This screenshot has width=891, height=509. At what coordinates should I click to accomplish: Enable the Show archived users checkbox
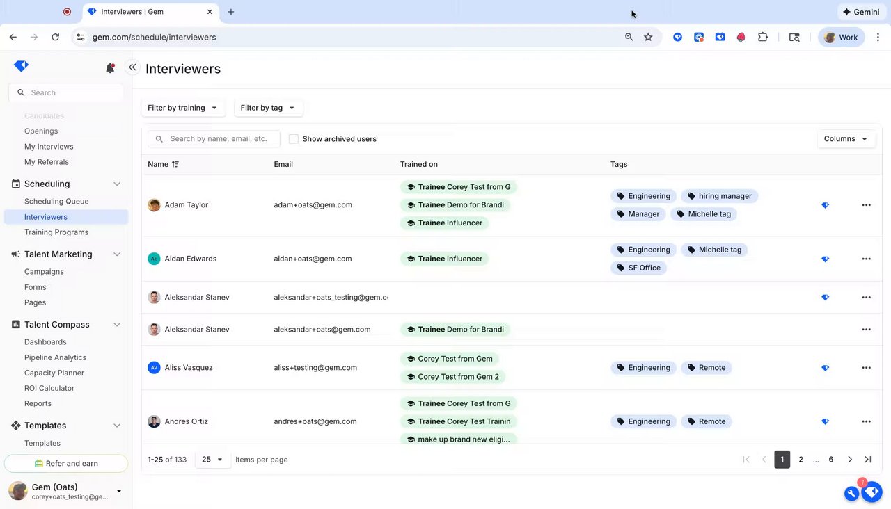click(294, 139)
